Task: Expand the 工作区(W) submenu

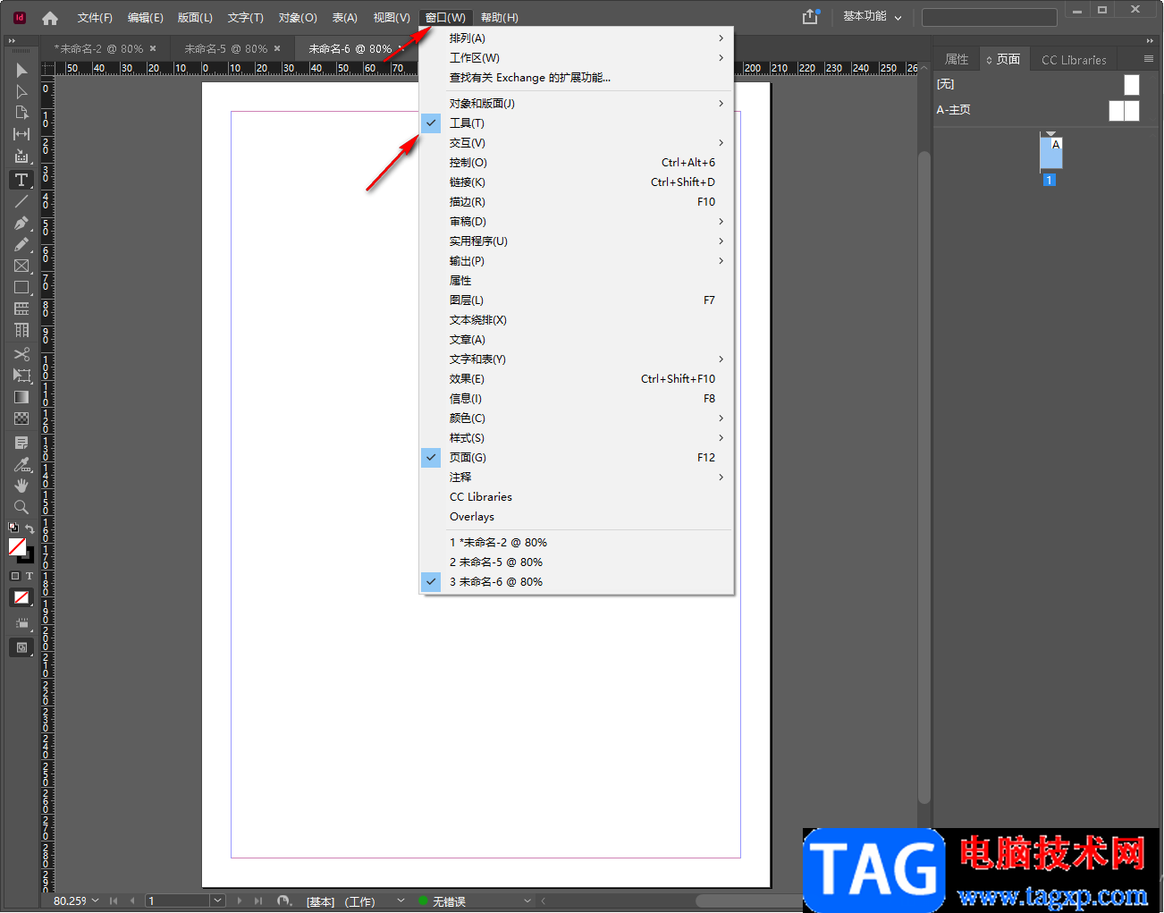Action: coord(577,58)
